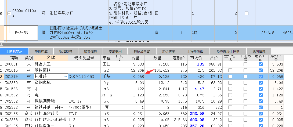293x127 pixels.
Task: Click the 名称 column header
Action: [51, 58]
